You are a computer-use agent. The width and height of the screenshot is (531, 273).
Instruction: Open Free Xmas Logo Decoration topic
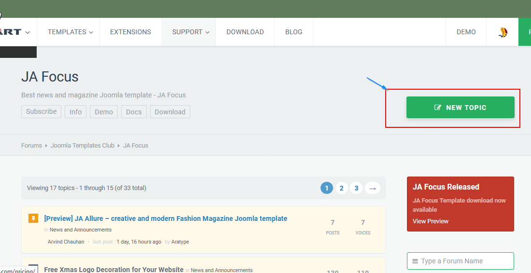pyautogui.click(x=114, y=270)
